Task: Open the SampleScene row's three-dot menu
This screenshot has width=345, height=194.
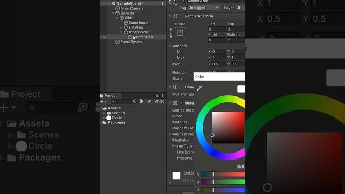Action: click(163, 4)
